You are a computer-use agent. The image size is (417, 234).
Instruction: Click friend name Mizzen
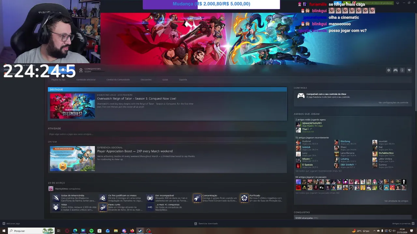point(306,159)
